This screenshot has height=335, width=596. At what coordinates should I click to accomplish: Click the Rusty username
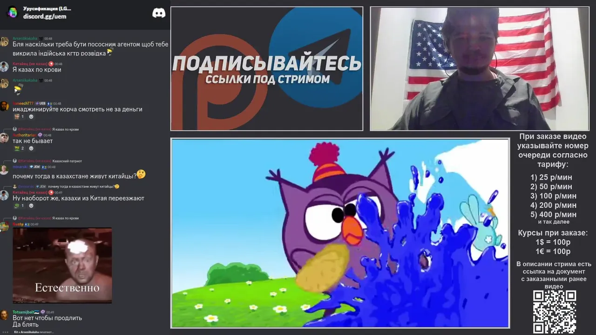tap(18, 224)
